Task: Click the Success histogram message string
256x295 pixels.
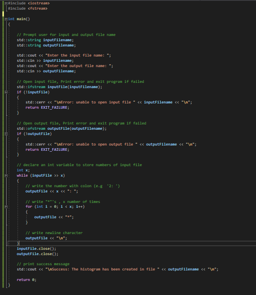Action: 102,270
